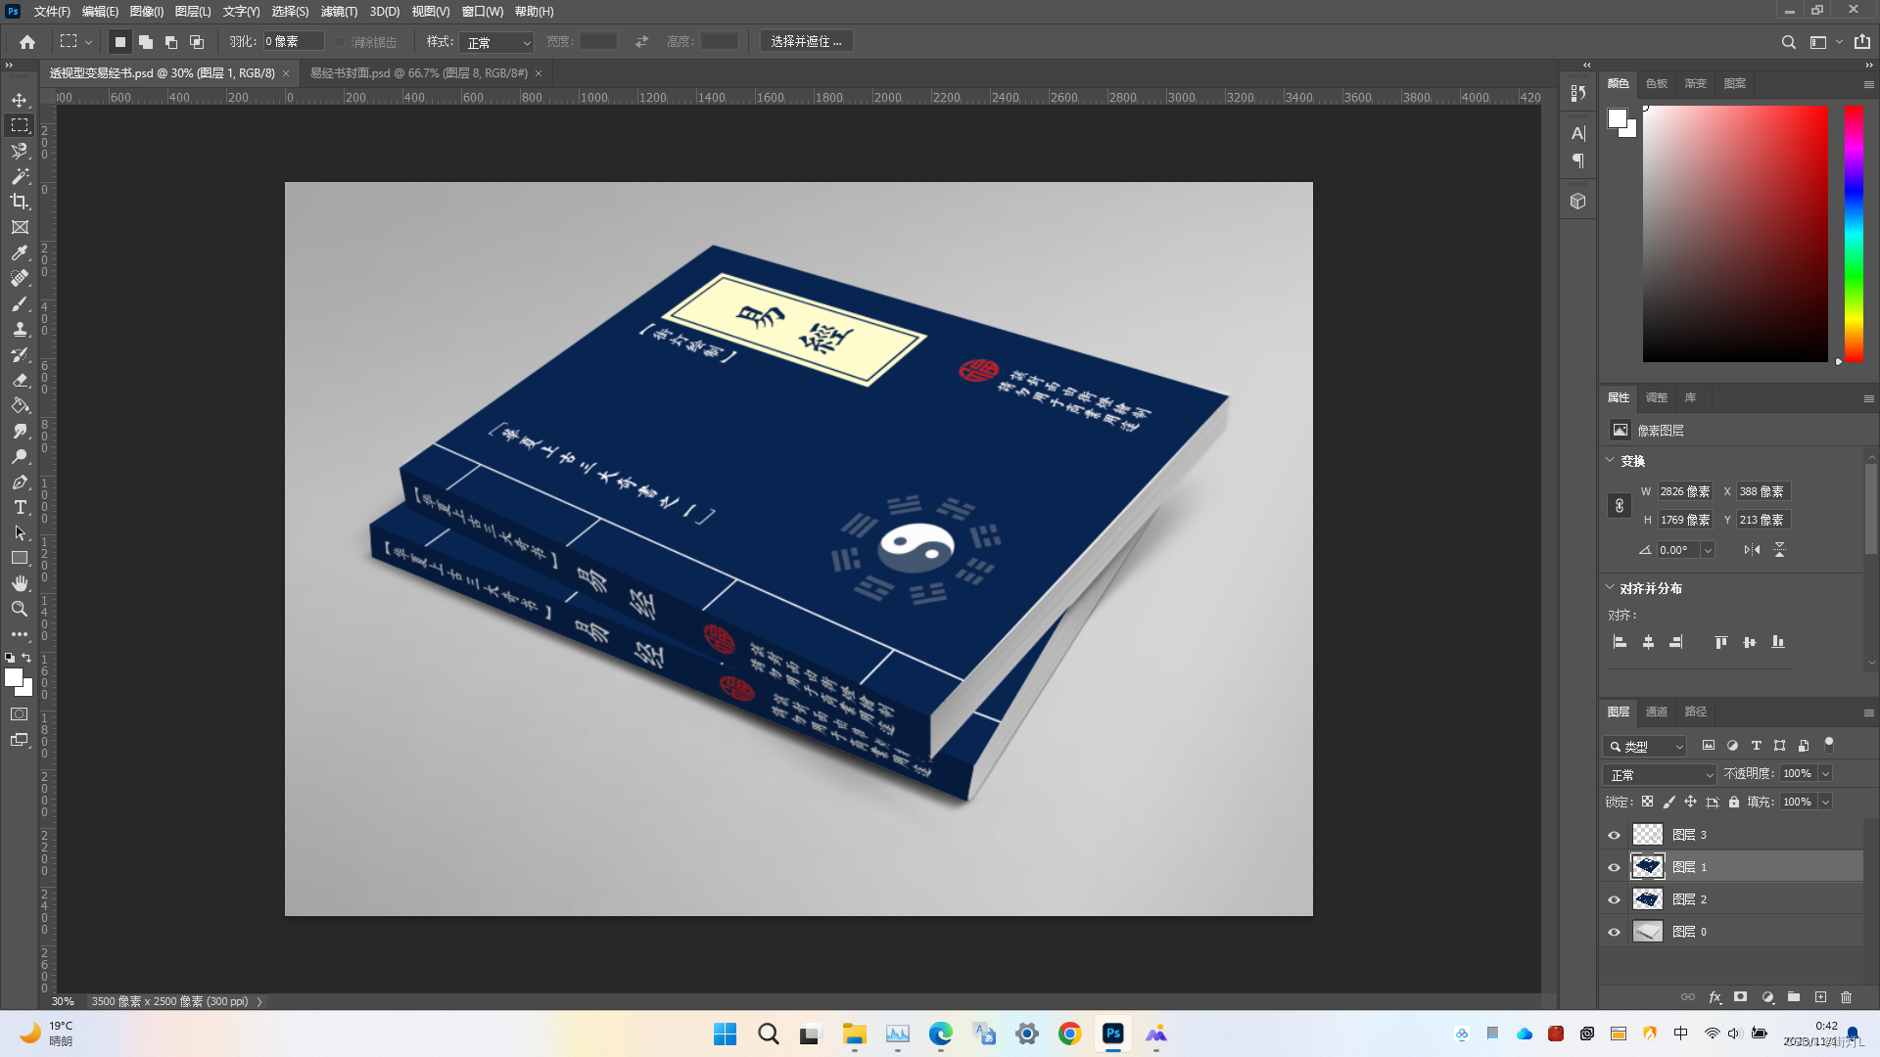Click the add layer style fx icon
Image resolution: width=1880 pixels, height=1057 pixels.
[1715, 997]
